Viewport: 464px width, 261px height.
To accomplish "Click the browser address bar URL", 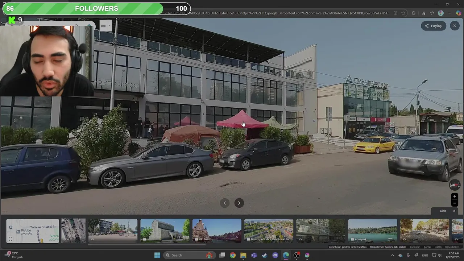I will click(x=275, y=13).
